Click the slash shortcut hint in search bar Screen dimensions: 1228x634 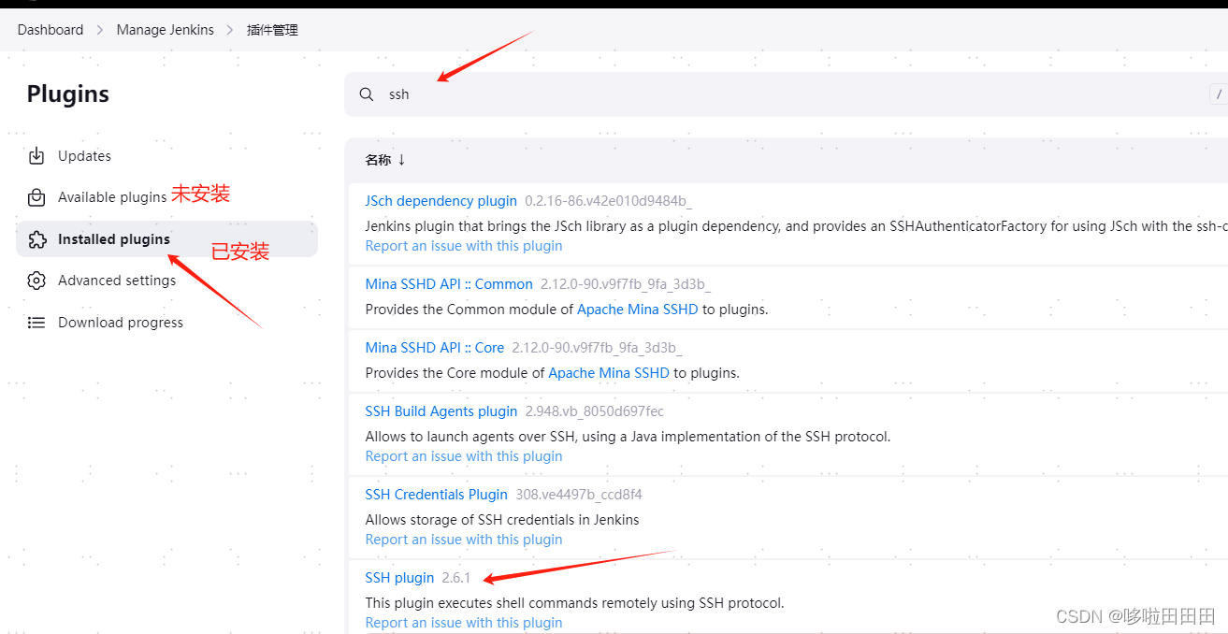pyautogui.click(x=1218, y=94)
